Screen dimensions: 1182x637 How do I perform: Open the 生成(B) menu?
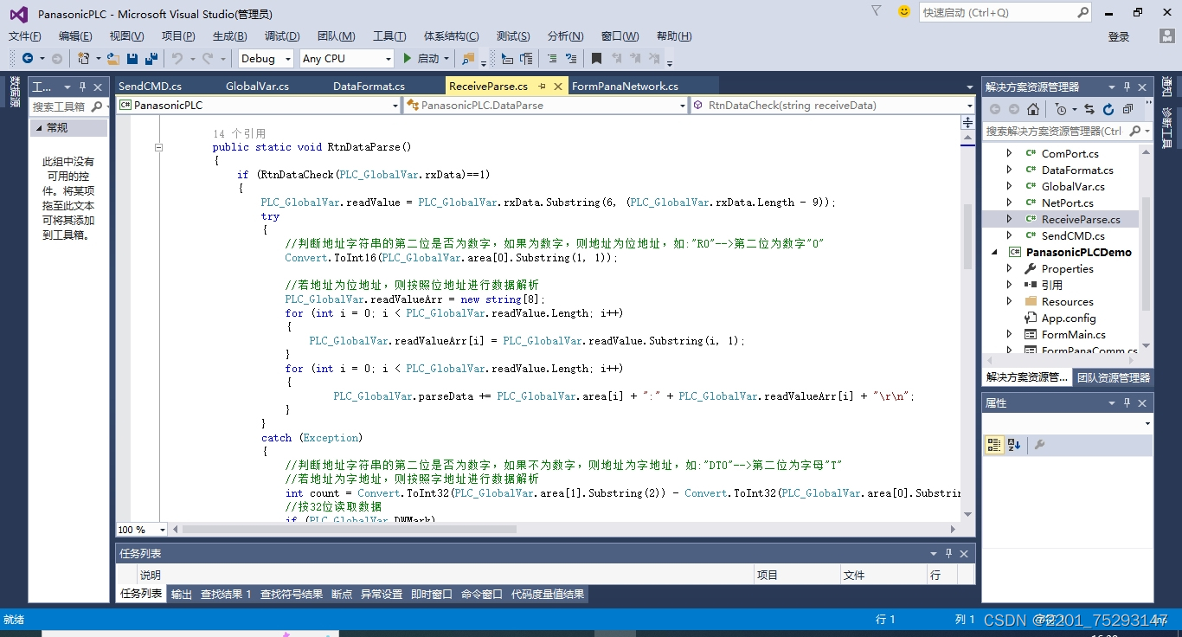click(x=229, y=35)
